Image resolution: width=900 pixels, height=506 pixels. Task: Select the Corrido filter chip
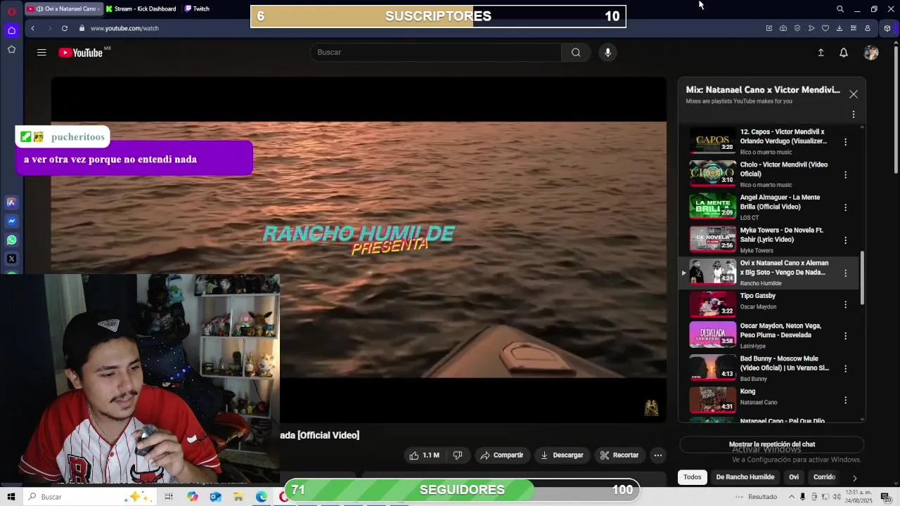pos(824,477)
